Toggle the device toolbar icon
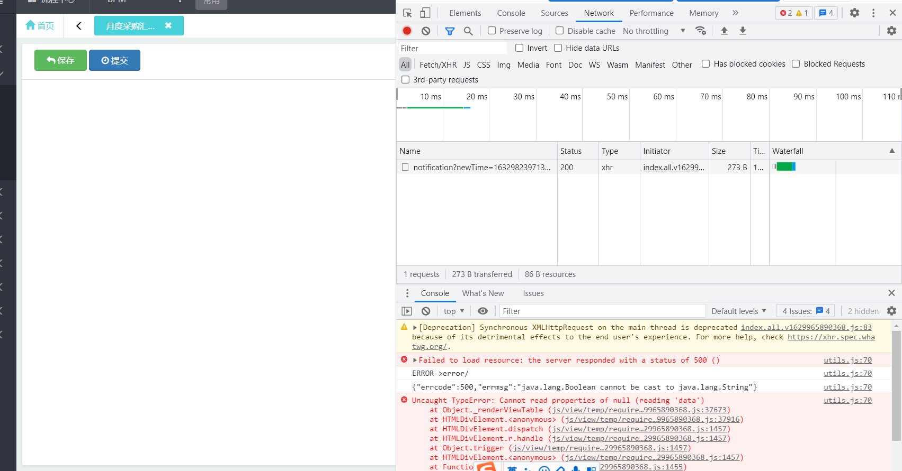The width and height of the screenshot is (902, 471). coord(425,13)
